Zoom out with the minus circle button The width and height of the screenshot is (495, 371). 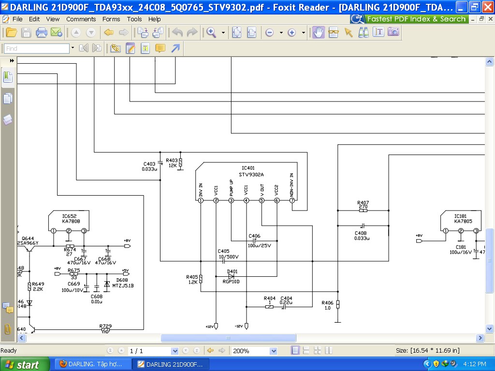click(269, 32)
